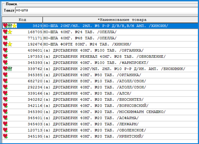Click the star icon for НО-ШПА ФОРТЕ row
This screenshot has height=144, width=199.
click(x=10, y=44)
